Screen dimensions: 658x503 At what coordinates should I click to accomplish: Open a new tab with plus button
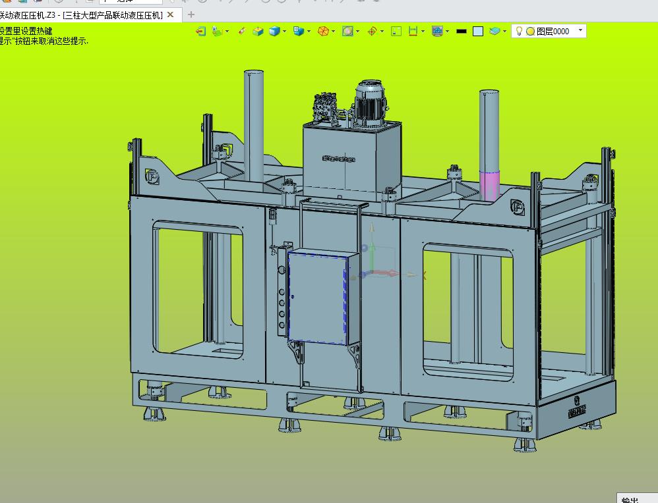(x=191, y=14)
